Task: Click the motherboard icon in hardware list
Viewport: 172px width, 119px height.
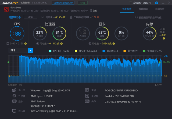Action: coord(87,90)
